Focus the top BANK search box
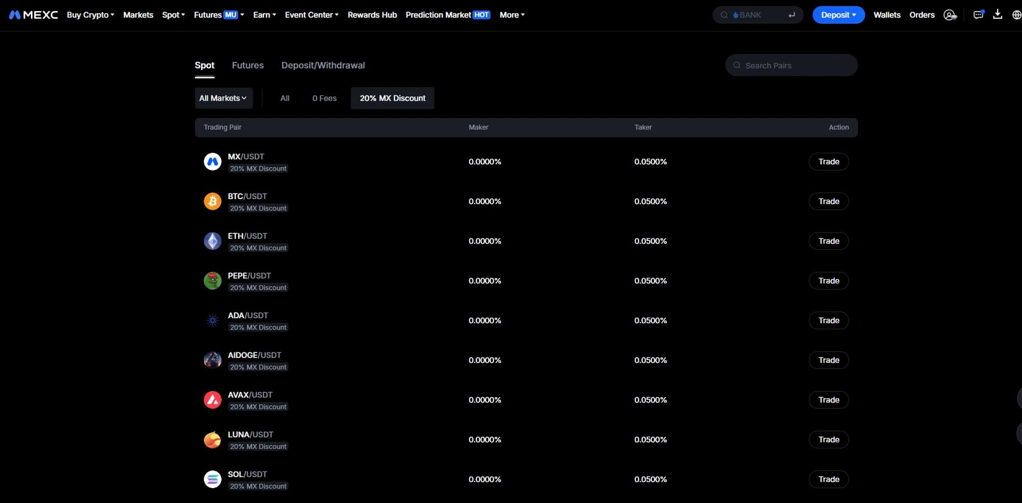 (758, 15)
